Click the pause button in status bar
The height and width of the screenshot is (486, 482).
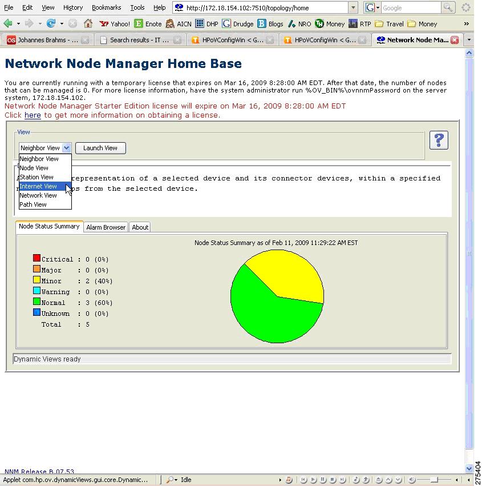[323, 480]
